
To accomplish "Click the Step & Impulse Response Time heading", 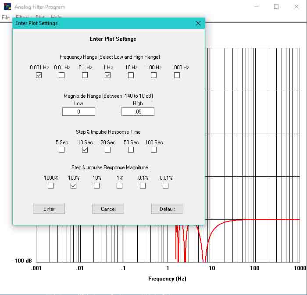I will click(108, 132).
